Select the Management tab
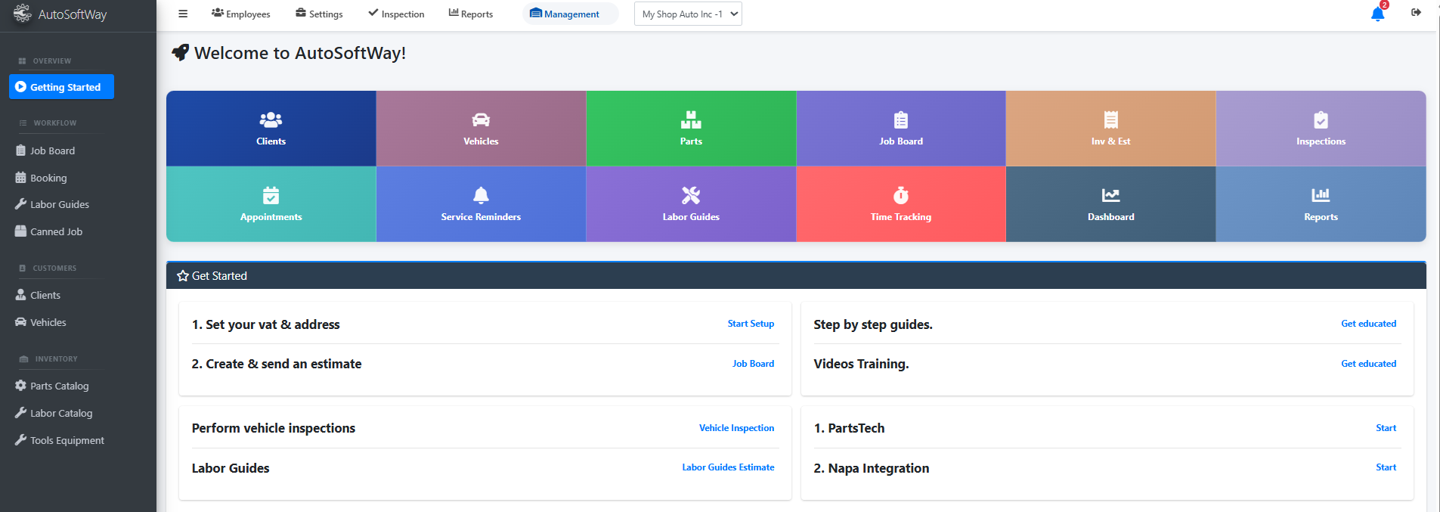1440x512 pixels. [x=565, y=14]
